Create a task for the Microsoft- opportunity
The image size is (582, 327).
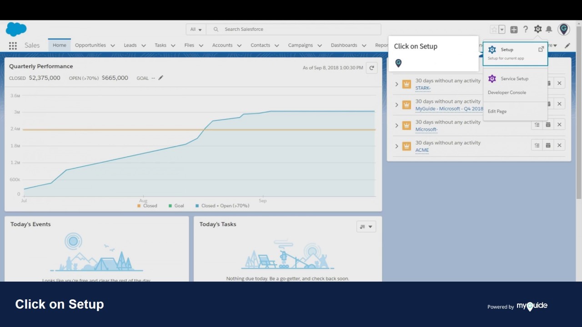[x=537, y=124]
